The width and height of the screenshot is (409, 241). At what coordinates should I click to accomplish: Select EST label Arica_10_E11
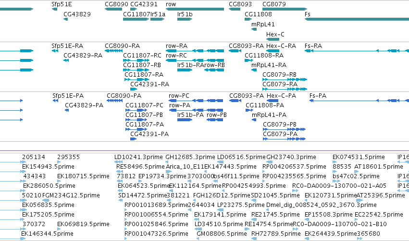click(x=185, y=167)
